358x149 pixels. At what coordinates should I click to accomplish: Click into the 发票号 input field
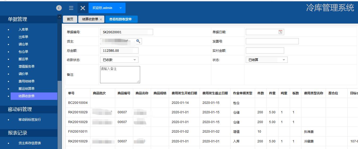point(272,41)
